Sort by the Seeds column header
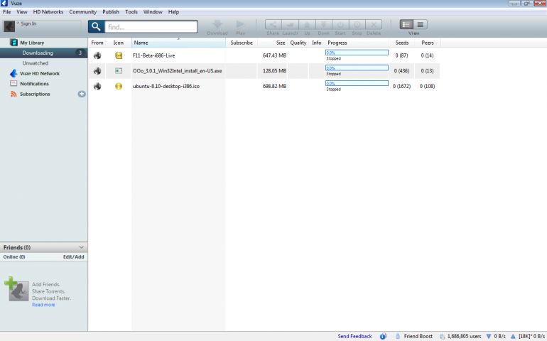 pyautogui.click(x=401, y=43)
